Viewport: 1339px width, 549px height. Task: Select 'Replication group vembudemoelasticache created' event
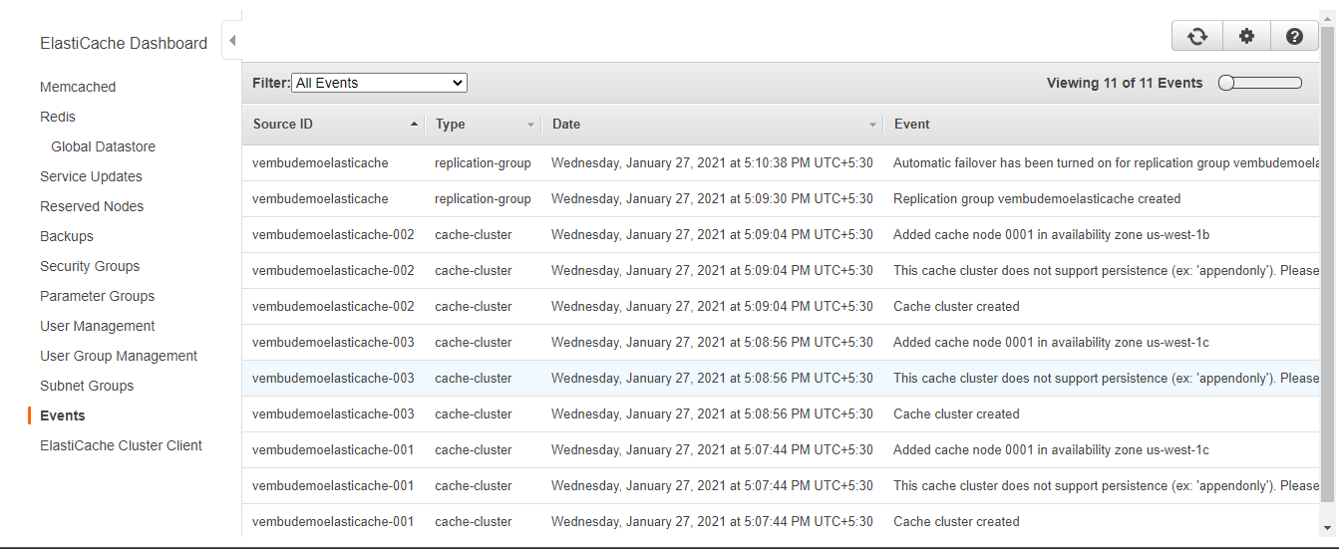(1037, 198)
